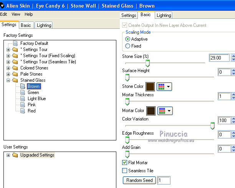Click the Stone Size slider handle
The width and height of the screenshot is (235, 188).
tap(147, 63)
